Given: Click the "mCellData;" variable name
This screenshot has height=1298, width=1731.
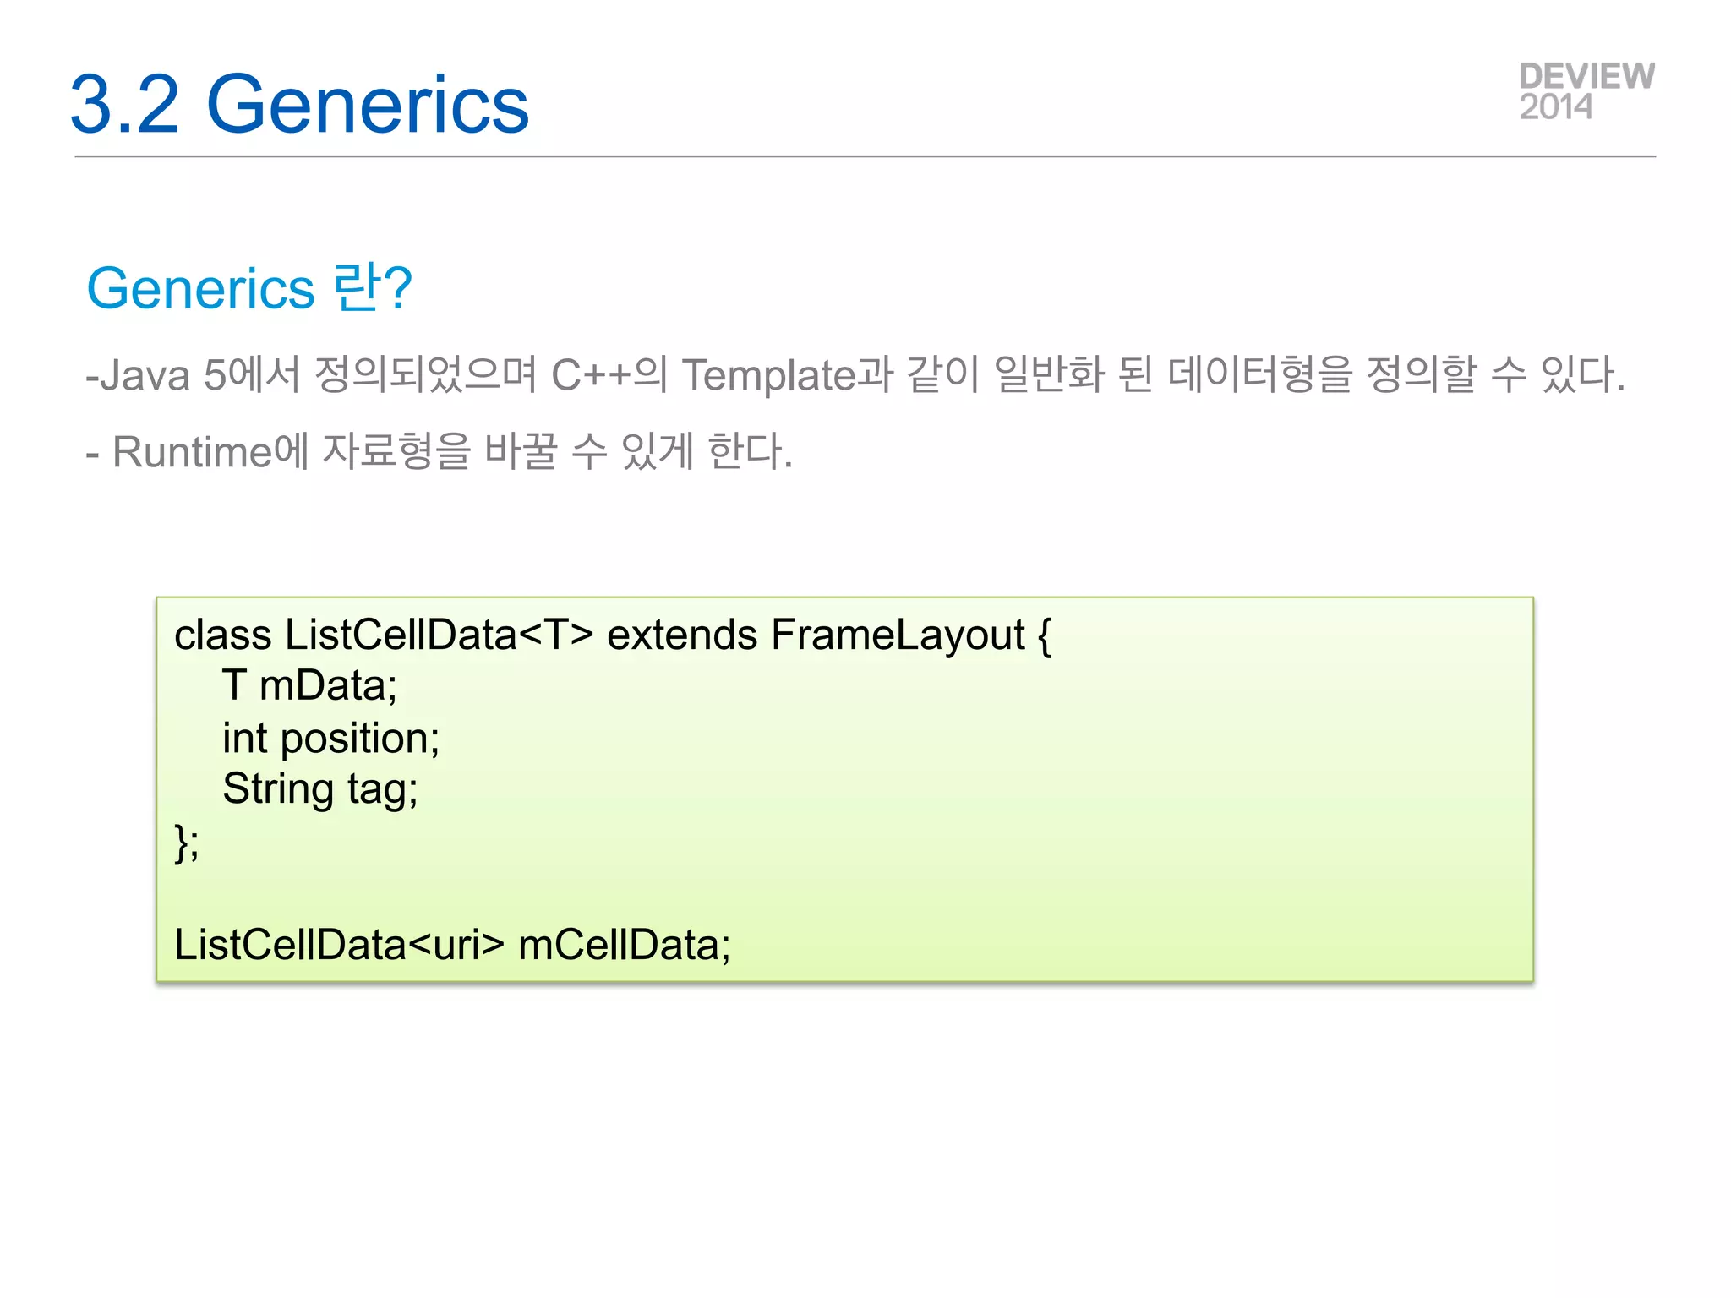Looking at the screenshot, I should pos(624,945).
